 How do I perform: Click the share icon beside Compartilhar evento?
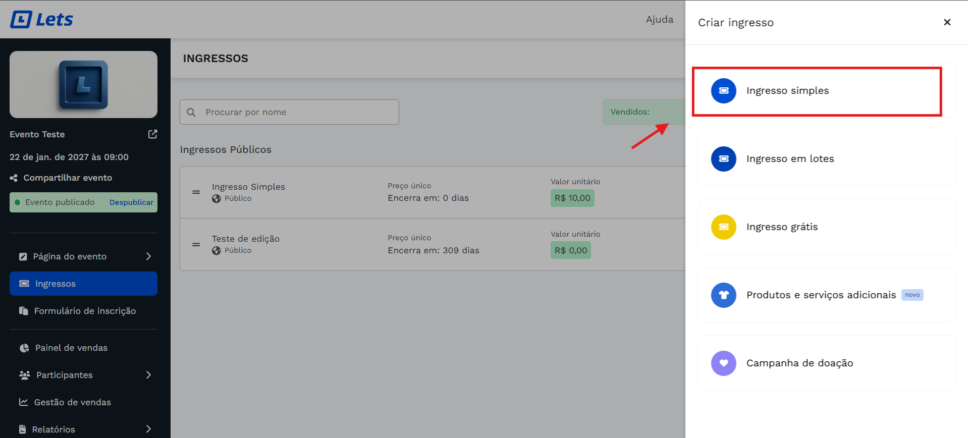14,178
